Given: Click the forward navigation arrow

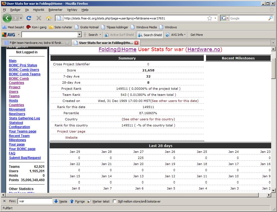Looking at the screenshot, I should click(x=16, y=18).
